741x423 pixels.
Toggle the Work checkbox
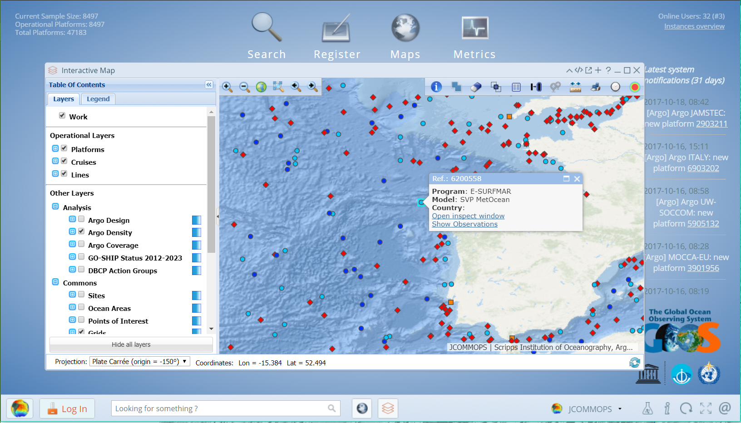(62, 115)
